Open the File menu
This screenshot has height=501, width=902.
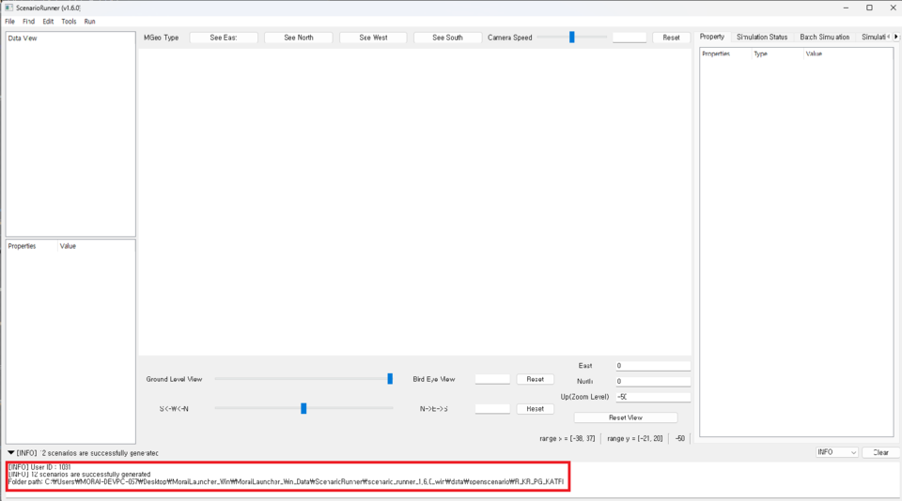click(x=10, y=21)
